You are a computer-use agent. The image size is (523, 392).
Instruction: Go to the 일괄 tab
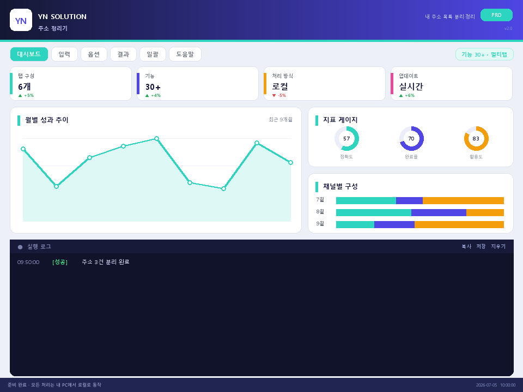(153, 54)
